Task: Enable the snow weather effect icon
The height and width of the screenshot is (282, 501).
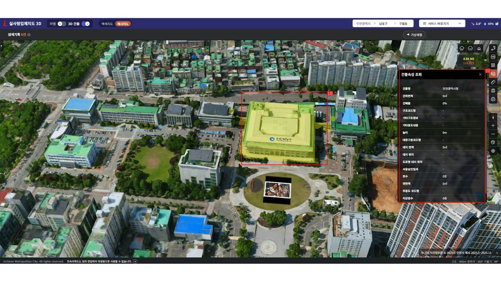Action: [x=470, y=48]
